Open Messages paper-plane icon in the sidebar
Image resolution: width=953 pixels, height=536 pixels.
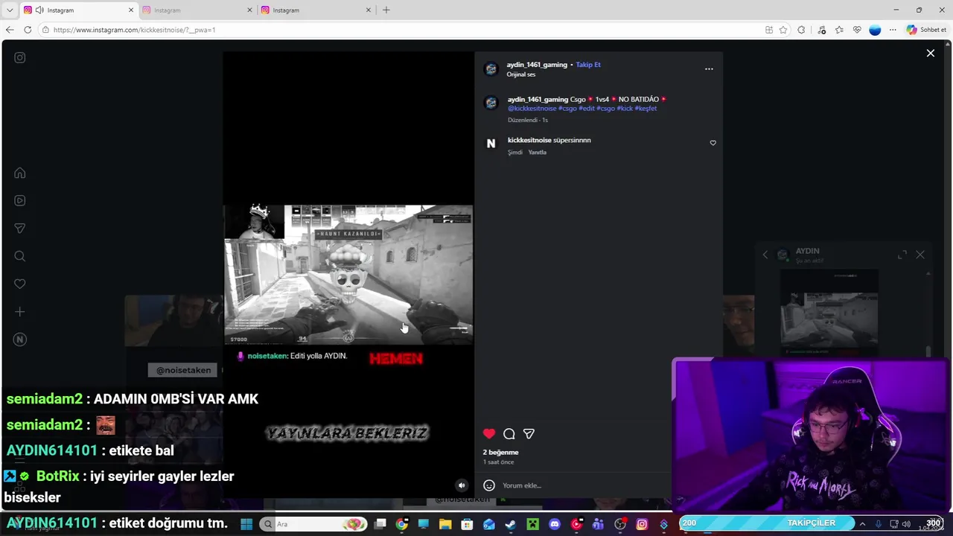tap(20, 229)
